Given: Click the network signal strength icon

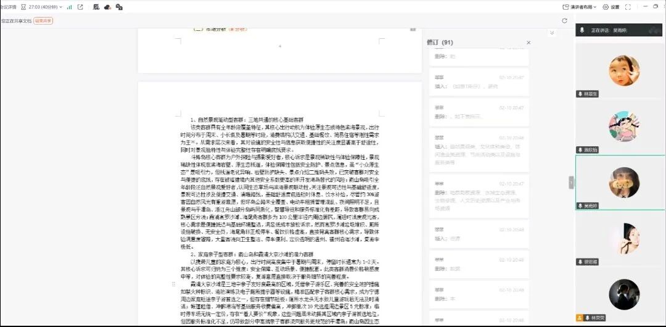Looking at the screenshot, I should 69,7.
